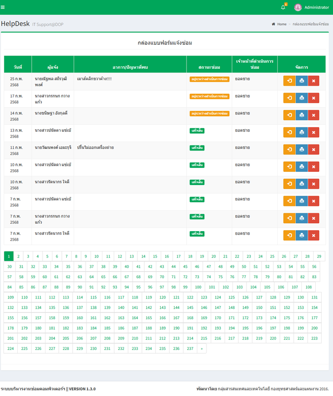Select reporter name นายวัฒนพงศ์ เอมะรุจิ
333x396 pixels.
pyautogui.click(x=53, y=148)
